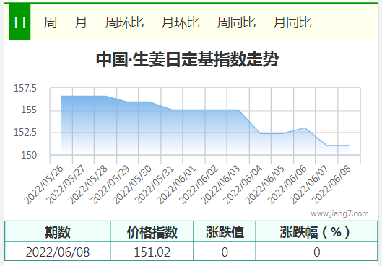This screenshot has width=382, height=266.
Task: Switch to the 周 weekly tab
Action: coord(51,22)
